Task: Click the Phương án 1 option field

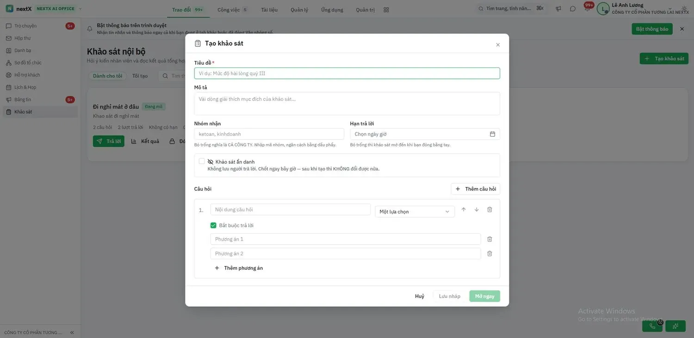Action: (x=346, y=239)
